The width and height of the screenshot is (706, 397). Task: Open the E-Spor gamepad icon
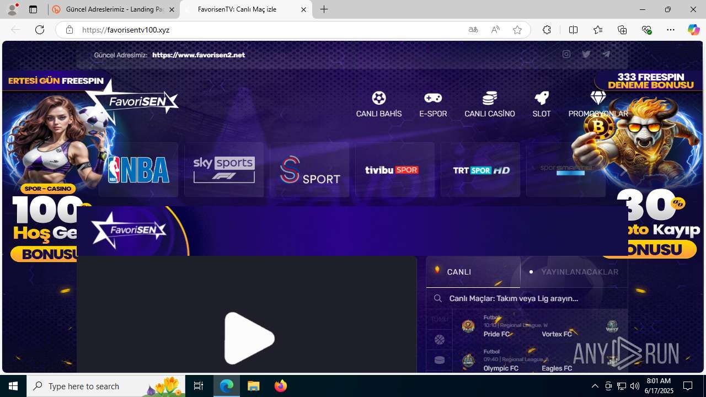click(433, 98)
